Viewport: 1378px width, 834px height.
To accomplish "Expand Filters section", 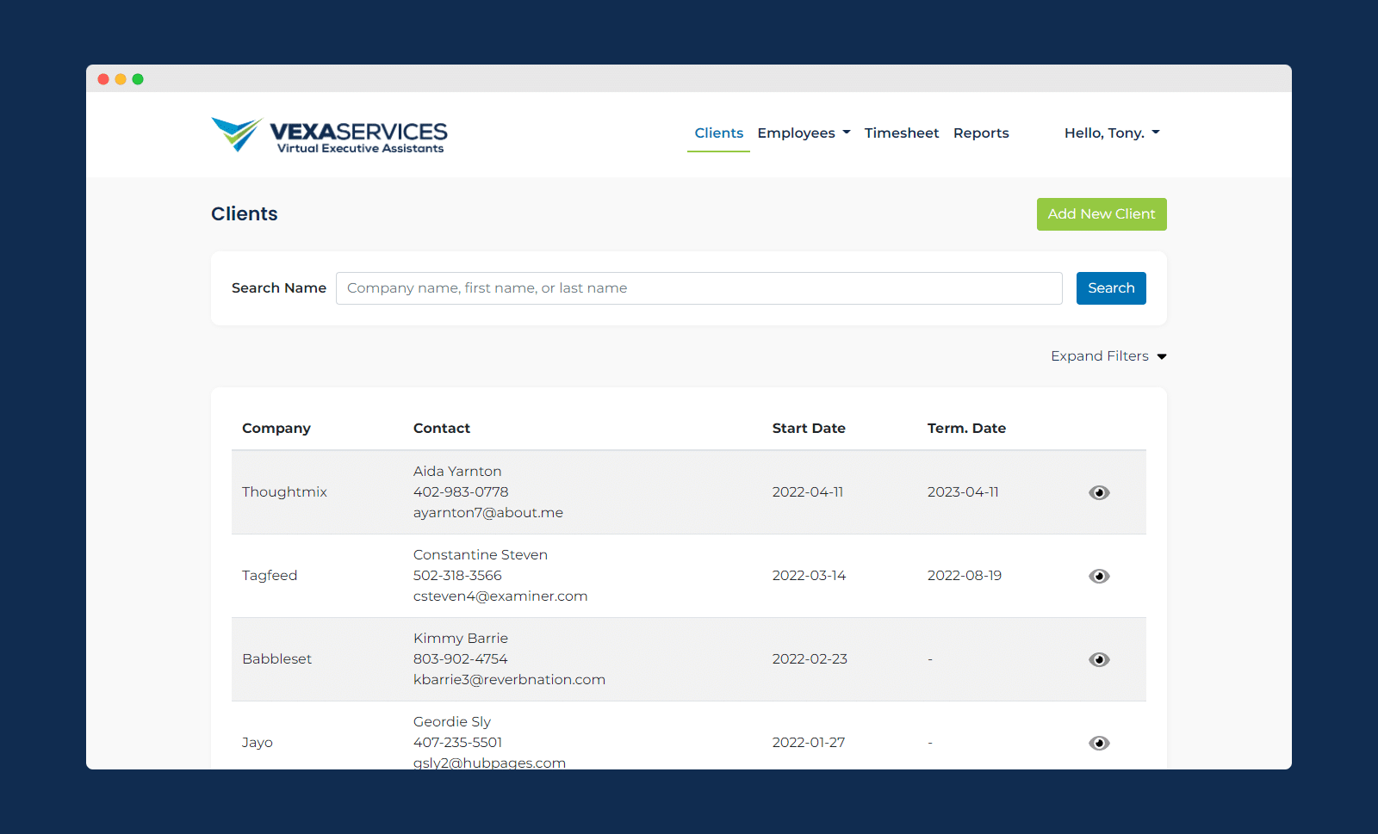I will (1108, 356).
